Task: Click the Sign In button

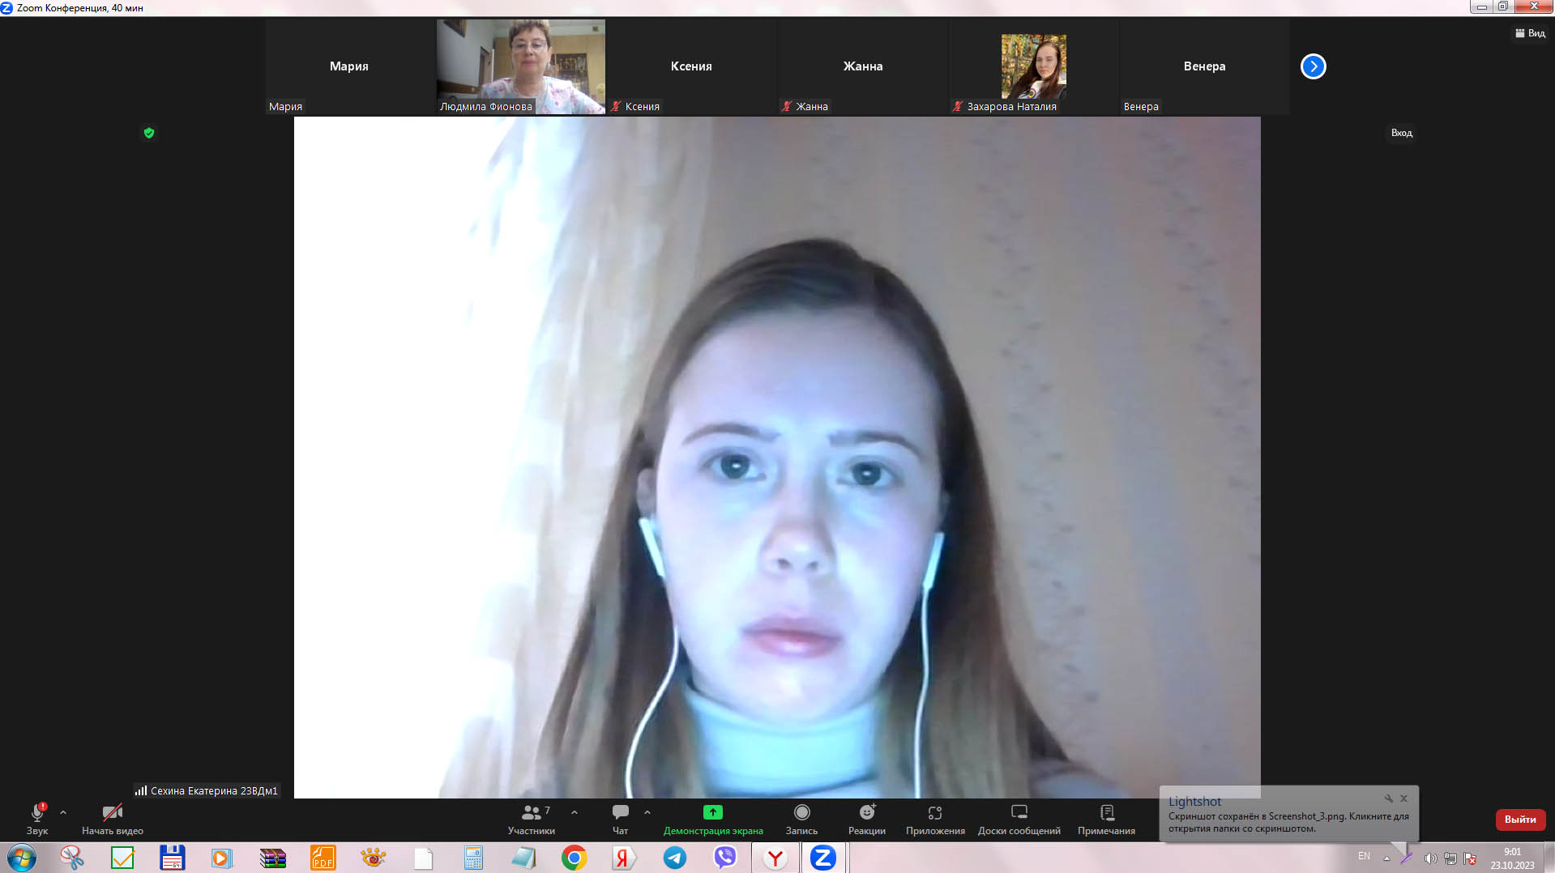Action: point(1401,133)
